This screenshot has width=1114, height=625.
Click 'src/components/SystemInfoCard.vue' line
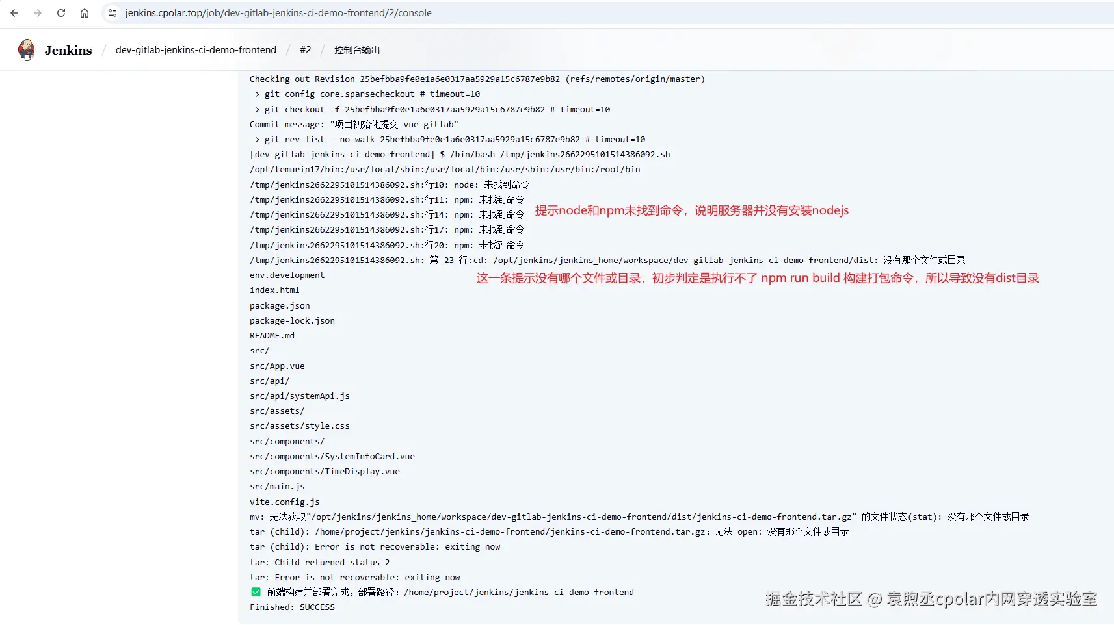click(x=332, y=457)
